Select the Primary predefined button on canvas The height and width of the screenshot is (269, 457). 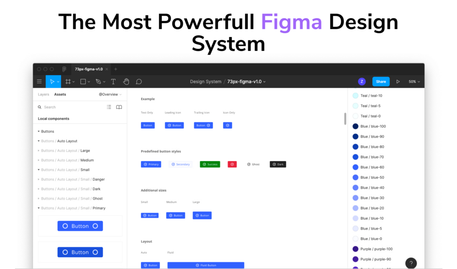(151, 164)
